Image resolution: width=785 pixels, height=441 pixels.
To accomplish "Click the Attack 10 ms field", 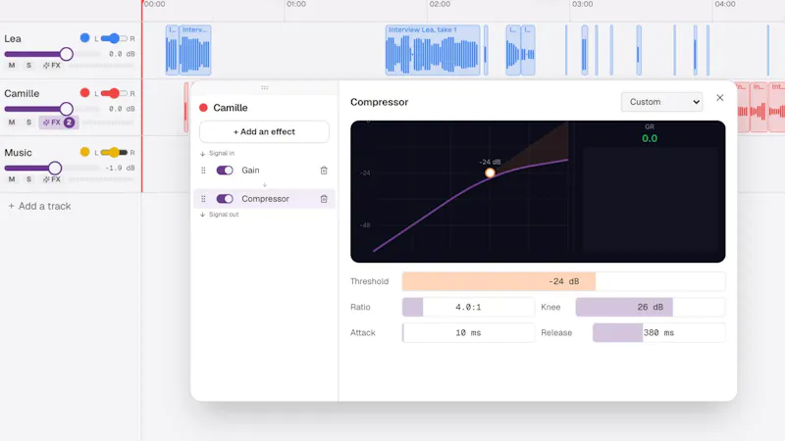I will [x=469, y=333].
